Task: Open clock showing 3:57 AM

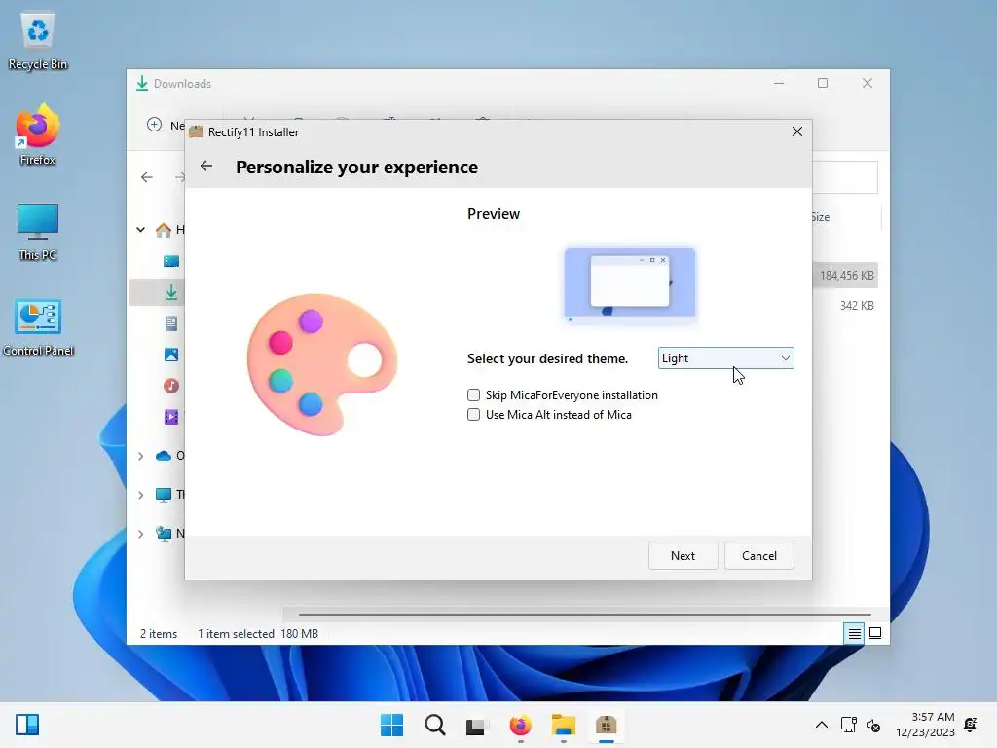Action: pos(925,725)
